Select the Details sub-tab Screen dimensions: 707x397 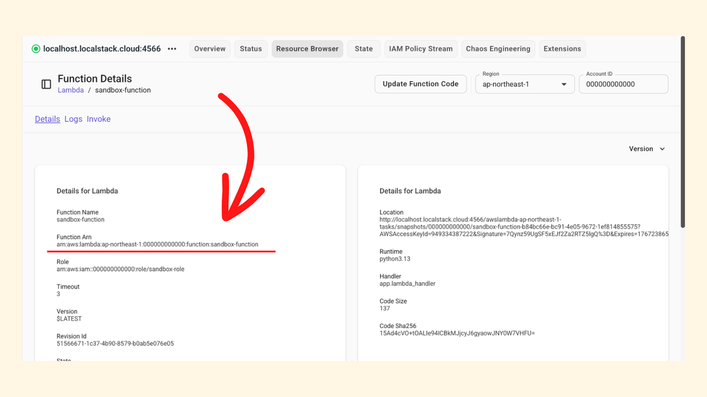[48, 119]
